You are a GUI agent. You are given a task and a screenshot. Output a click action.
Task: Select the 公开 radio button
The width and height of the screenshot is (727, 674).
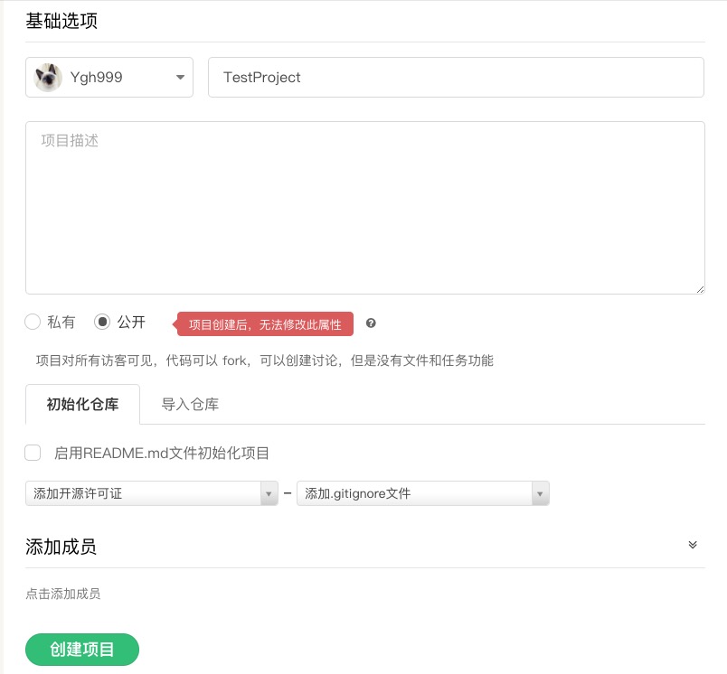[103, 322]
